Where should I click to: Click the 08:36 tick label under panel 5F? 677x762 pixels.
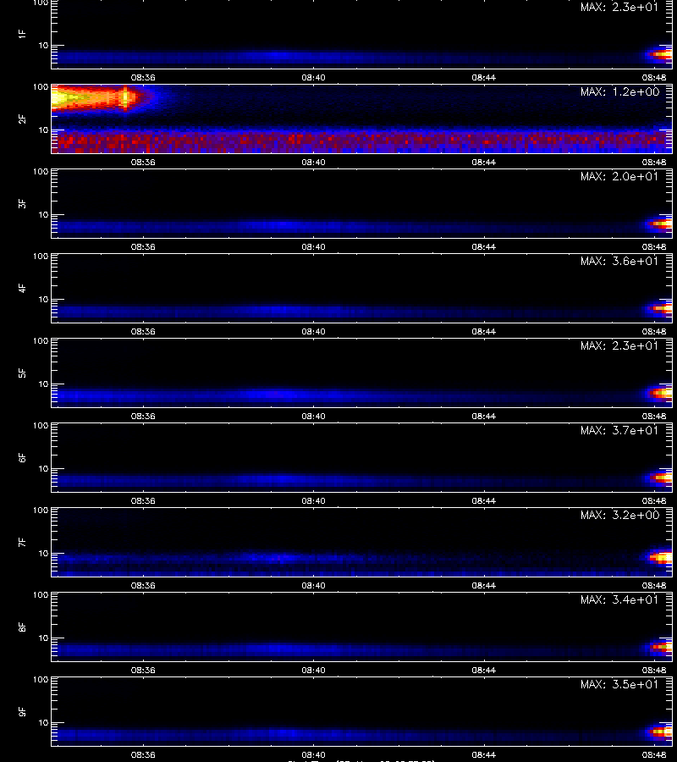pyautogui.click(x=143, y=416)
